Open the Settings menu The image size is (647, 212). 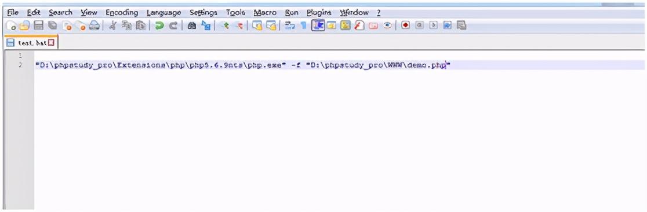pos(203,13)
